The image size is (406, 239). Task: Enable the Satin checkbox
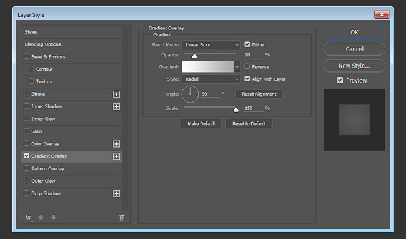point(26,131)
